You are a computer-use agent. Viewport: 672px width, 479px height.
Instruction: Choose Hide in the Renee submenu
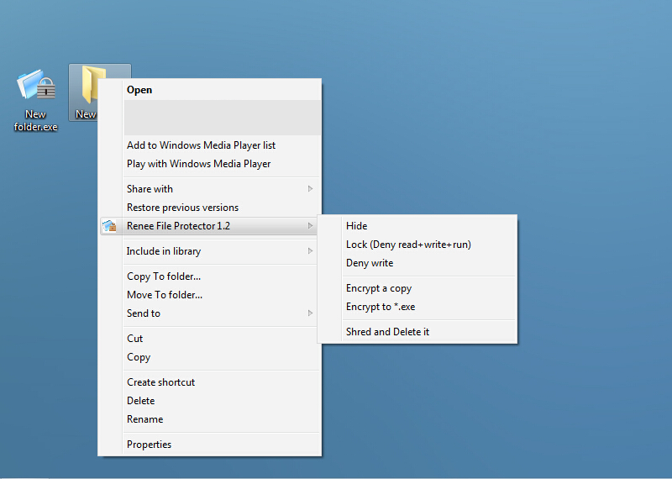[356, 226]
